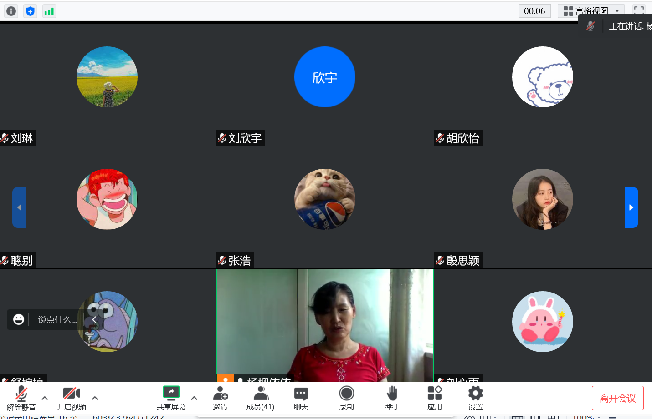Open the security shield icon
The width and height of the screenshot is (652, 419).
[x=30, y=11]
